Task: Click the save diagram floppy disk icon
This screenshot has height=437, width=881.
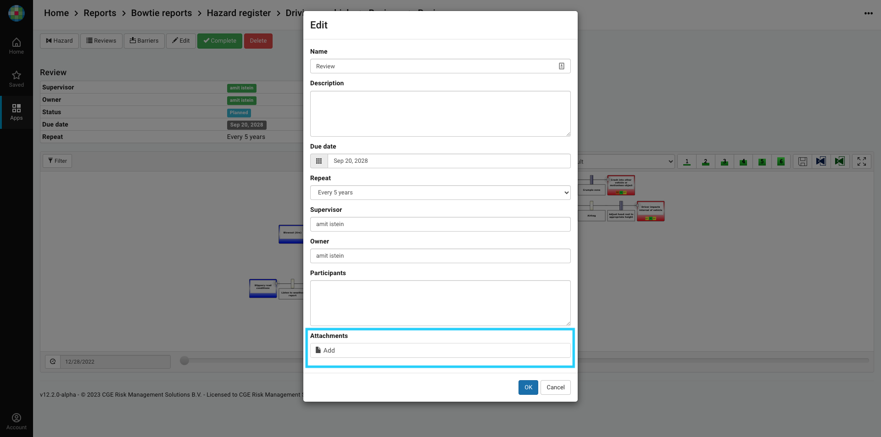Action: click(x=803, y=161)
